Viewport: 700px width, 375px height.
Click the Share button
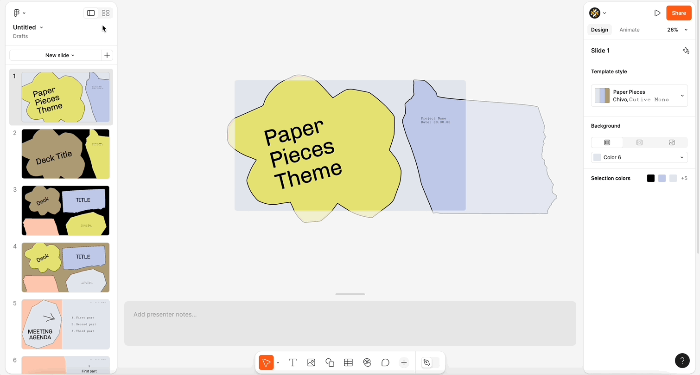point(679,13)
